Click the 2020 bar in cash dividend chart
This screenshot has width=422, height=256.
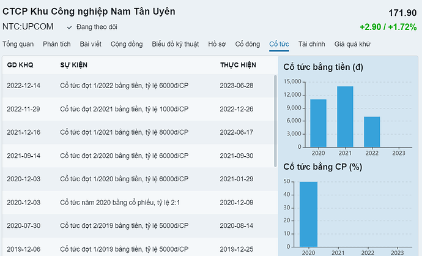[319, 123]
